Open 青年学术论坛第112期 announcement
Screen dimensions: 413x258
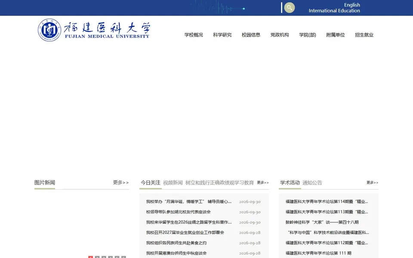tap(327, 243)
